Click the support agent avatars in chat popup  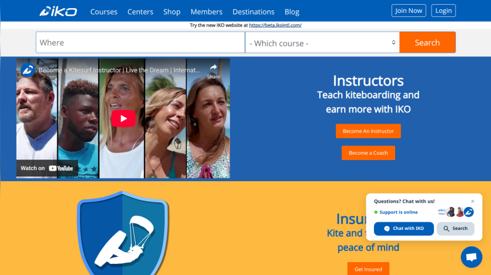tap(456, 212)
